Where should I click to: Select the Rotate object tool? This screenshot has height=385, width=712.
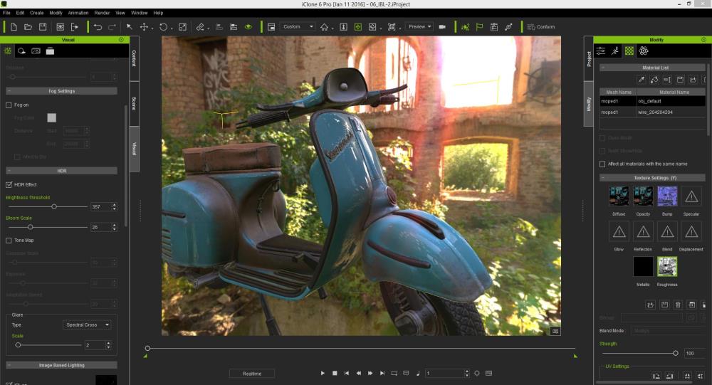[163, 27]
